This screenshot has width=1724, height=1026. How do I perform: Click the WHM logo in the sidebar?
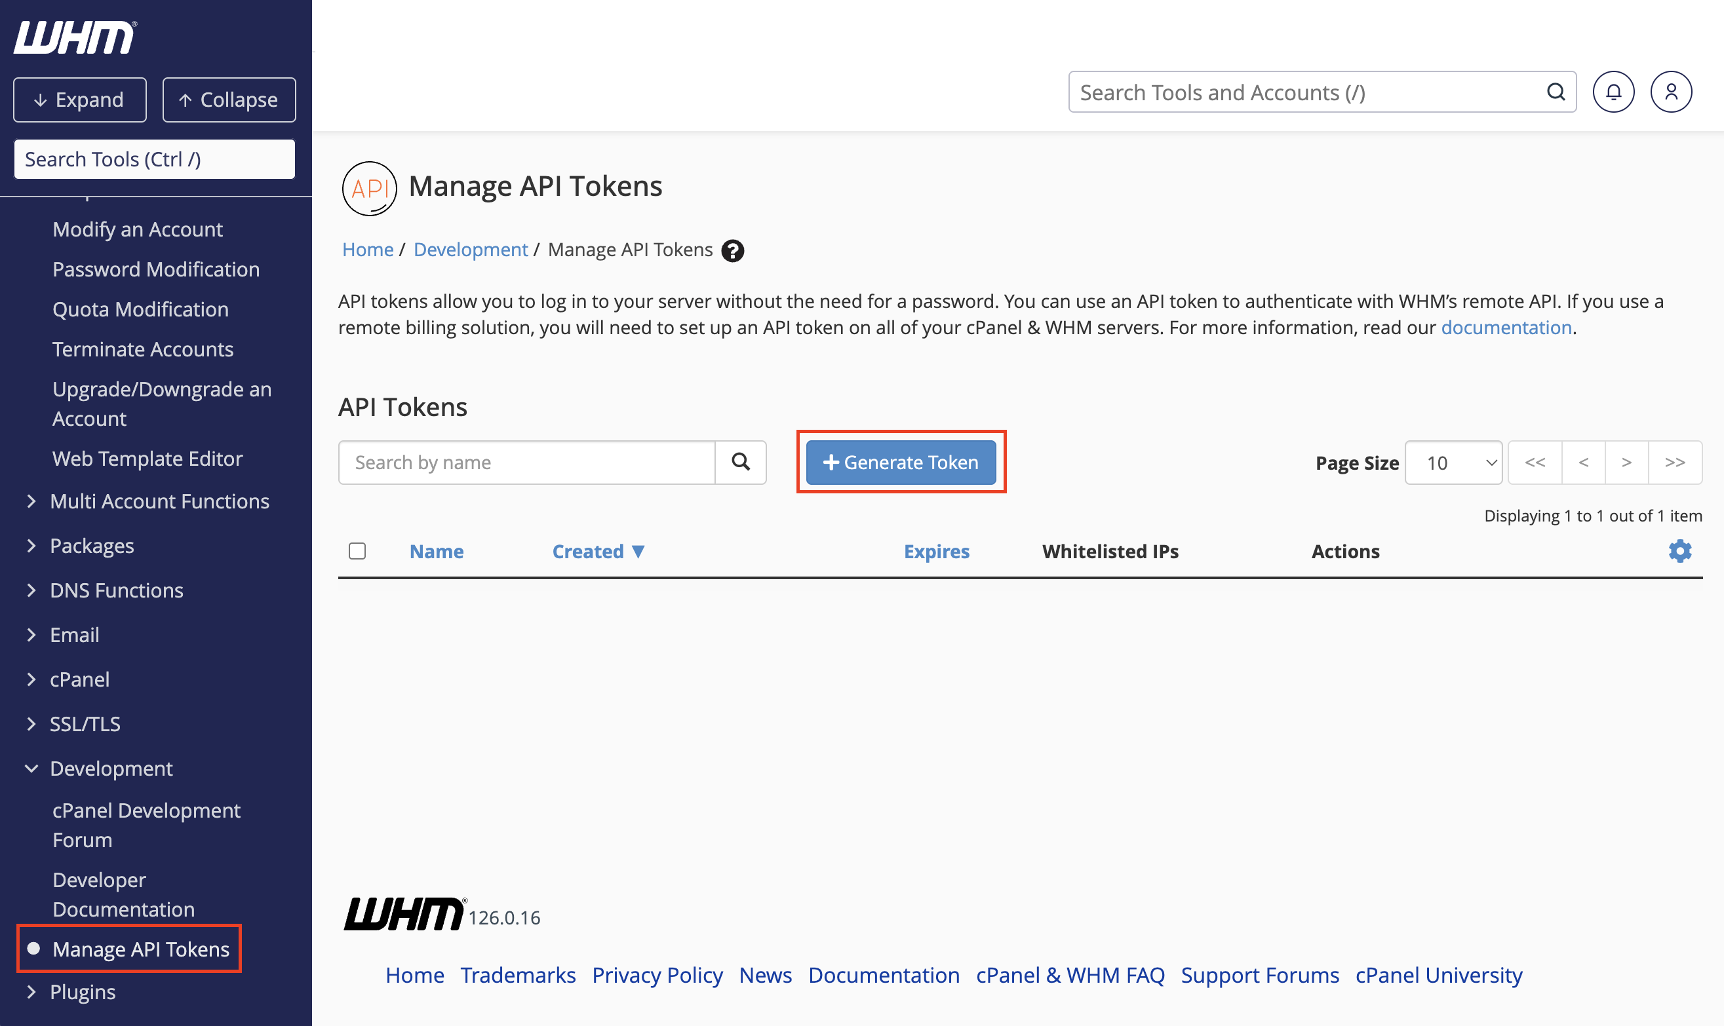[x=75, y=37]
